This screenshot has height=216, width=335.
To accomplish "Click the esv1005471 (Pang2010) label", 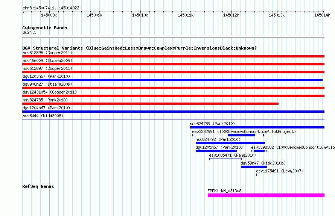I will (x=233, y=155).
